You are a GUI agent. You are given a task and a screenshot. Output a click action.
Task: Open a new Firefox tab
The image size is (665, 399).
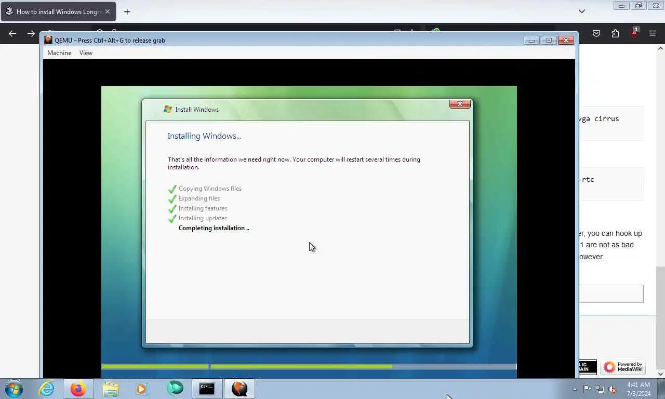[127, 11]
